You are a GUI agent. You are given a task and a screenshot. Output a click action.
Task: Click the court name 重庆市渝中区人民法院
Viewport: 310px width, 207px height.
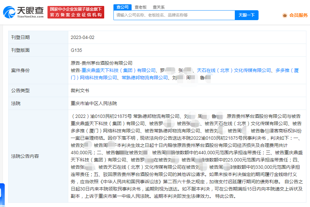coord(94,103)
